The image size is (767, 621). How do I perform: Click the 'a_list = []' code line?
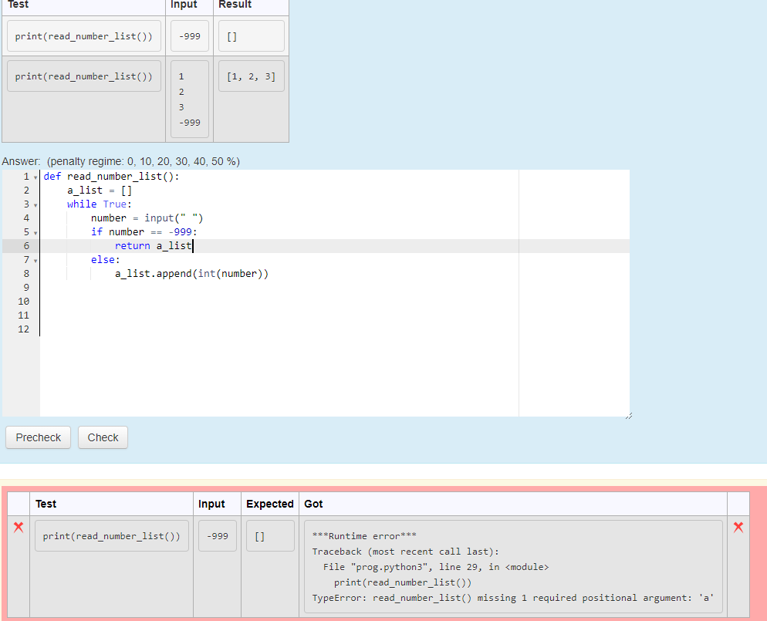100,191
